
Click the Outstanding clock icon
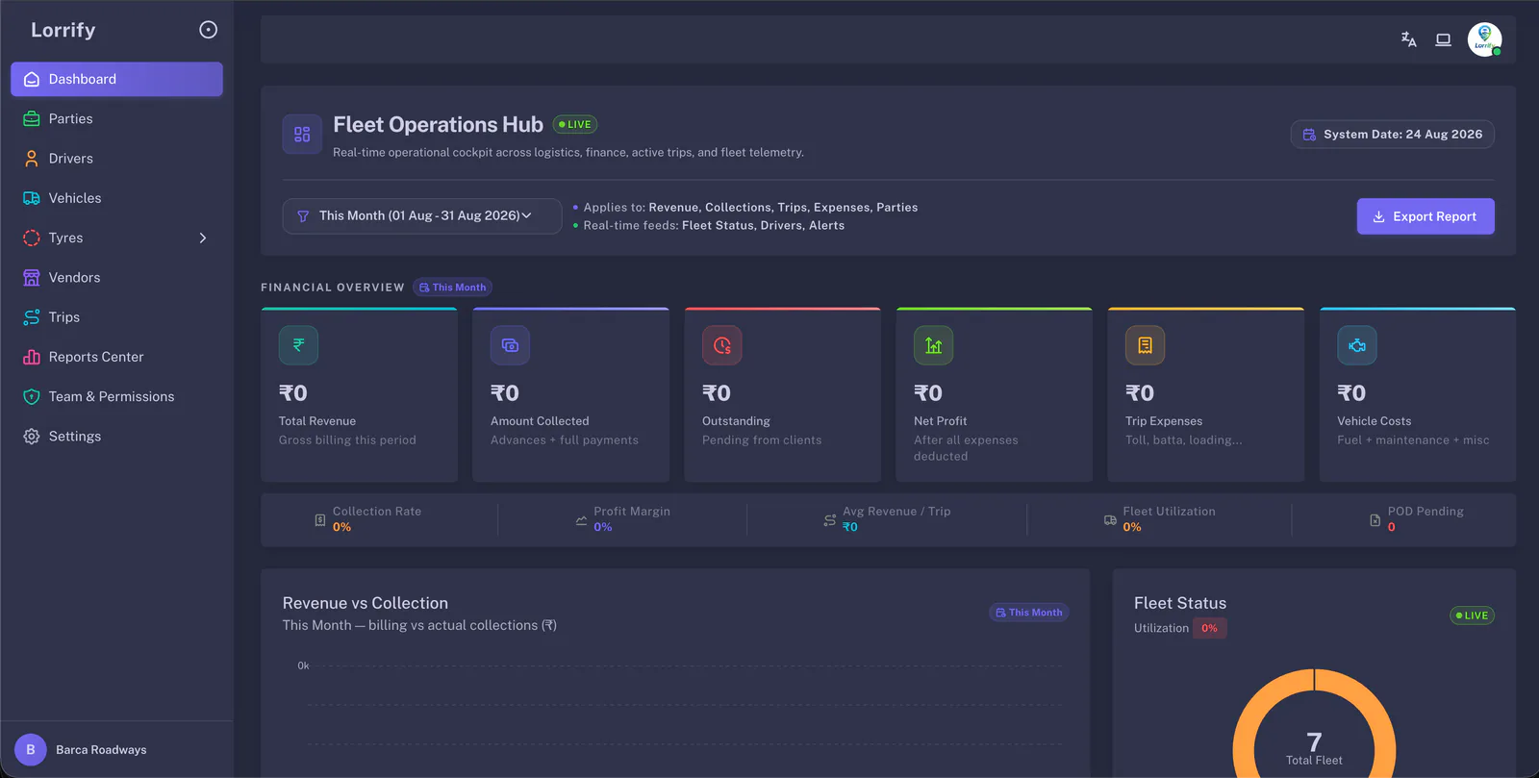pyautogui.click(x=721, y=345)
